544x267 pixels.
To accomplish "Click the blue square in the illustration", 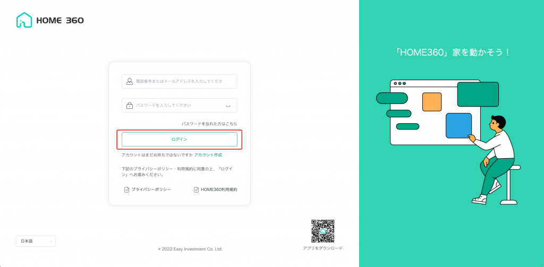I will click(x=458, y=126).
